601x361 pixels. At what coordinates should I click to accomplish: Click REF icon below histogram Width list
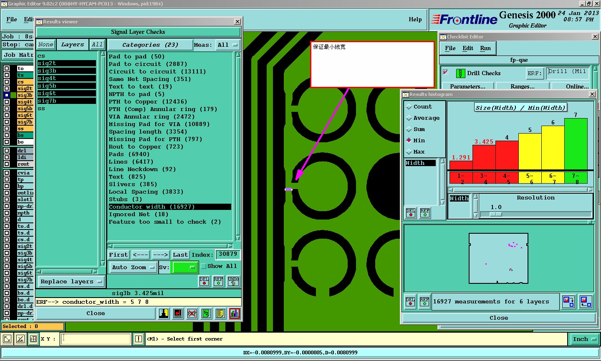pos(425,213)
